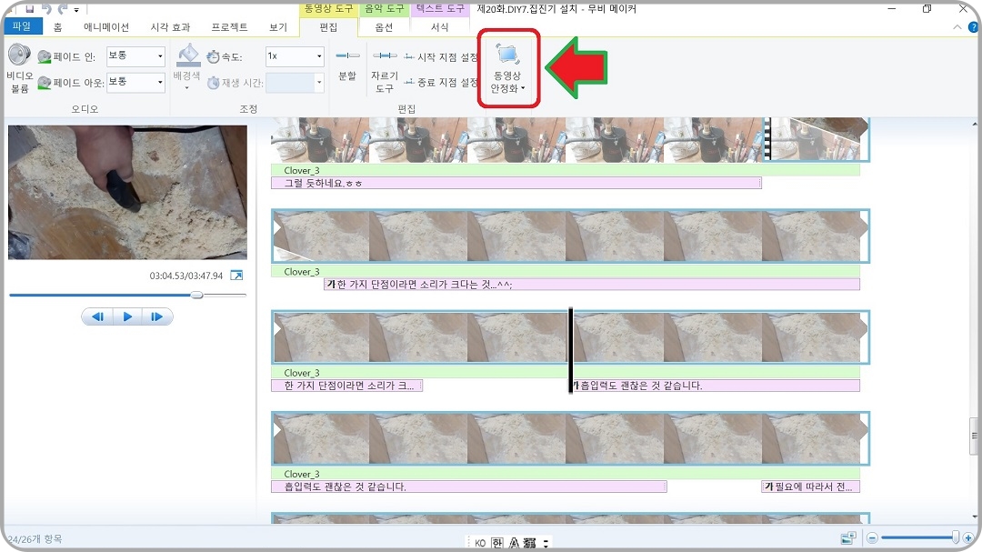This screenshot has width=982, height=552.
Task: Select truncated caption '한 가지 단점이라면 소리가 크...'
Action: click(347, 386)
